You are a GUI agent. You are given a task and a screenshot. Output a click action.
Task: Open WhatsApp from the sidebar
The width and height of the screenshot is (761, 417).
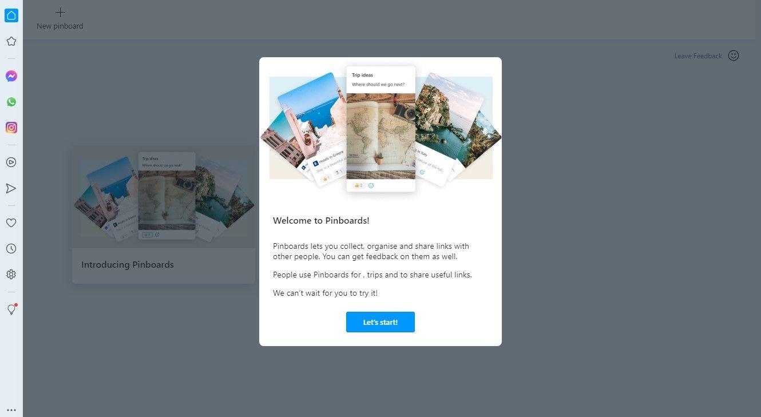tap(11, 102)
